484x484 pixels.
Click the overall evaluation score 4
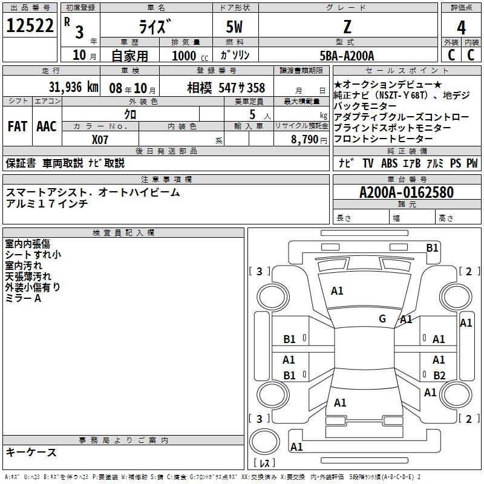462,27
